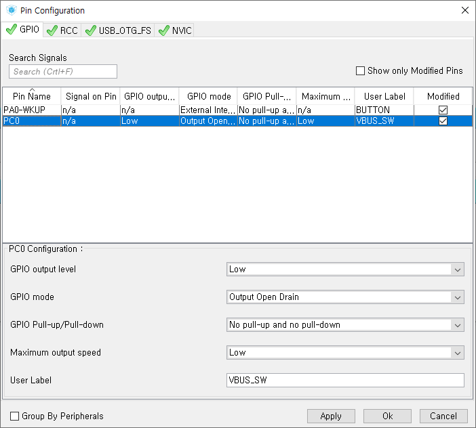476x428 pixels.
Task: Click the User Label VBUS_SW text field
Action: [345, 380]
